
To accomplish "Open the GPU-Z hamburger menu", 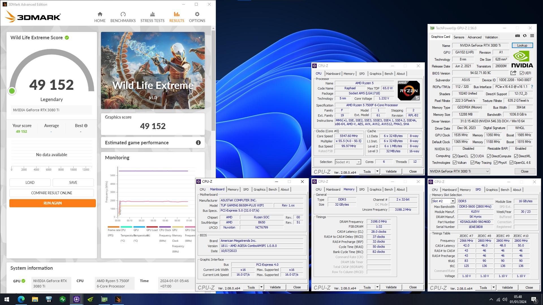I will pos(532,36).
